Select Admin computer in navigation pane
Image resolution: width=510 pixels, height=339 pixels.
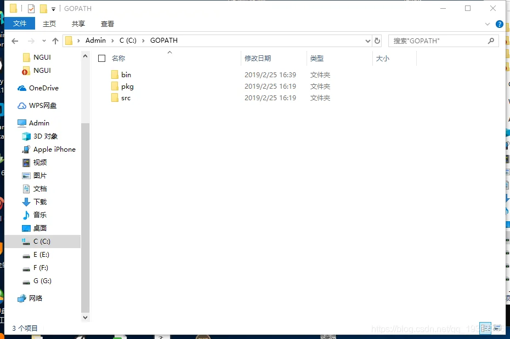point(33,123)
